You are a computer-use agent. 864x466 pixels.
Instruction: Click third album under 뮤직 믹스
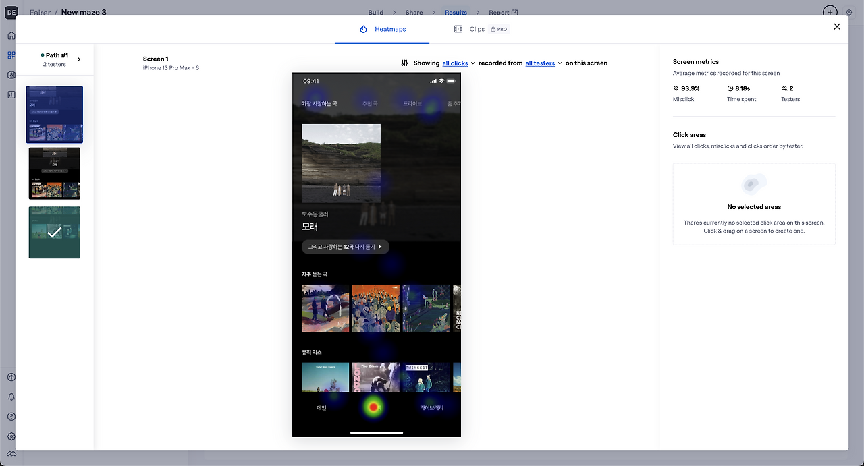click(x=426, y=378)
